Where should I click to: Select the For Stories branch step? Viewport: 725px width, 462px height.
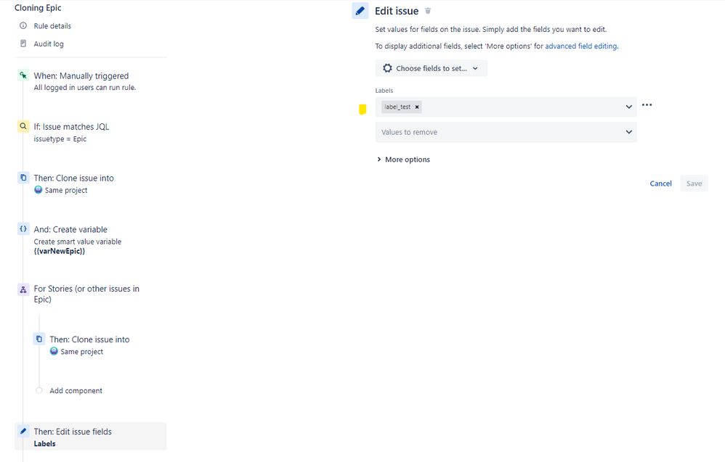tap(86, 294)
